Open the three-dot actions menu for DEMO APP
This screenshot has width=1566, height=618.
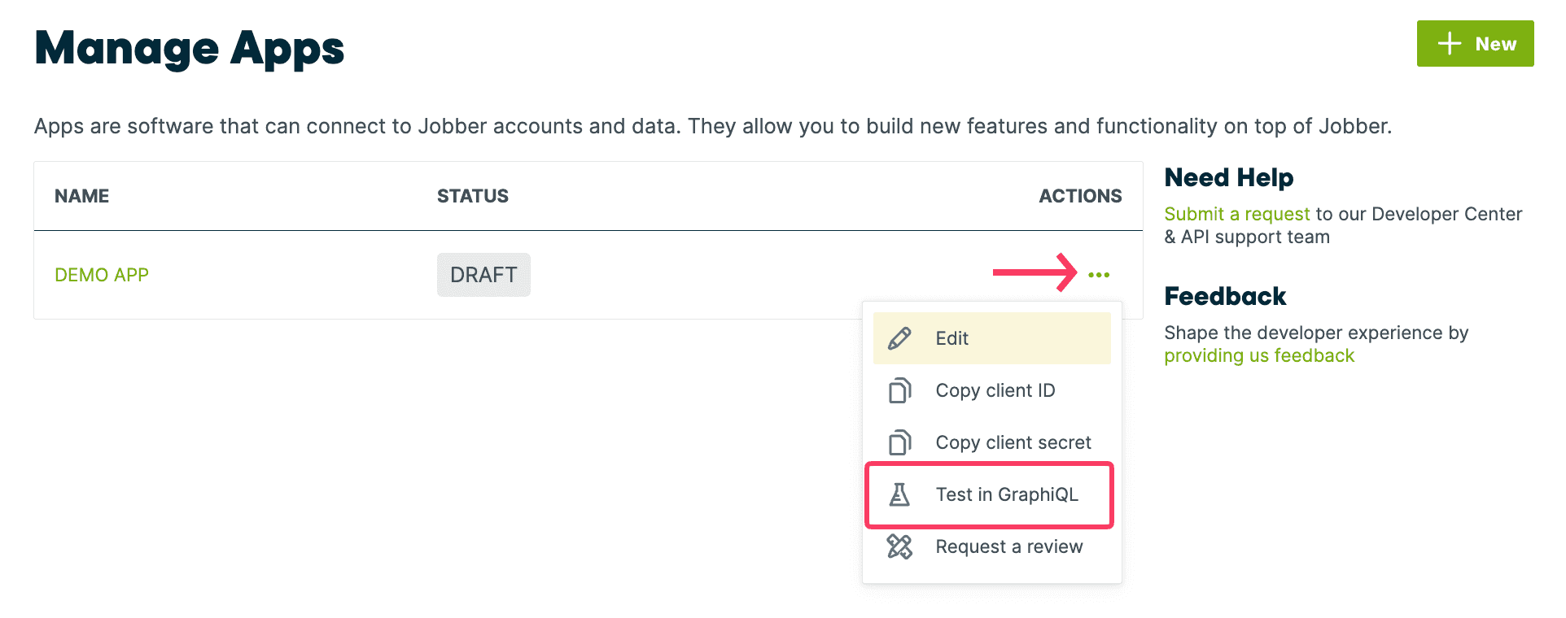pyautogui.click(x=1099, y=275)
